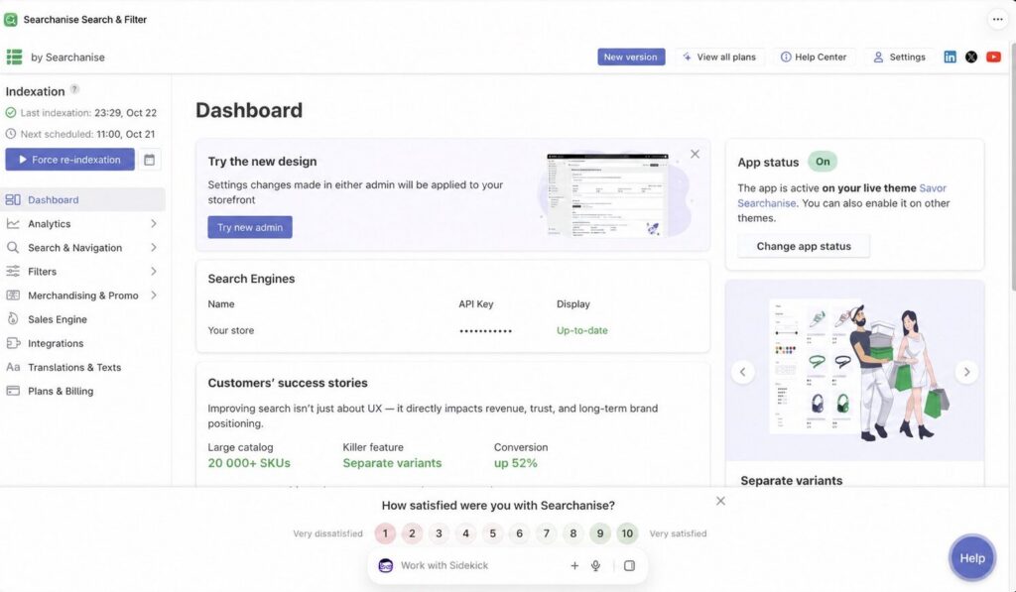Click the Separate variants killer feature text
This screenshot has width=1016, height=592.
(392, 463)
